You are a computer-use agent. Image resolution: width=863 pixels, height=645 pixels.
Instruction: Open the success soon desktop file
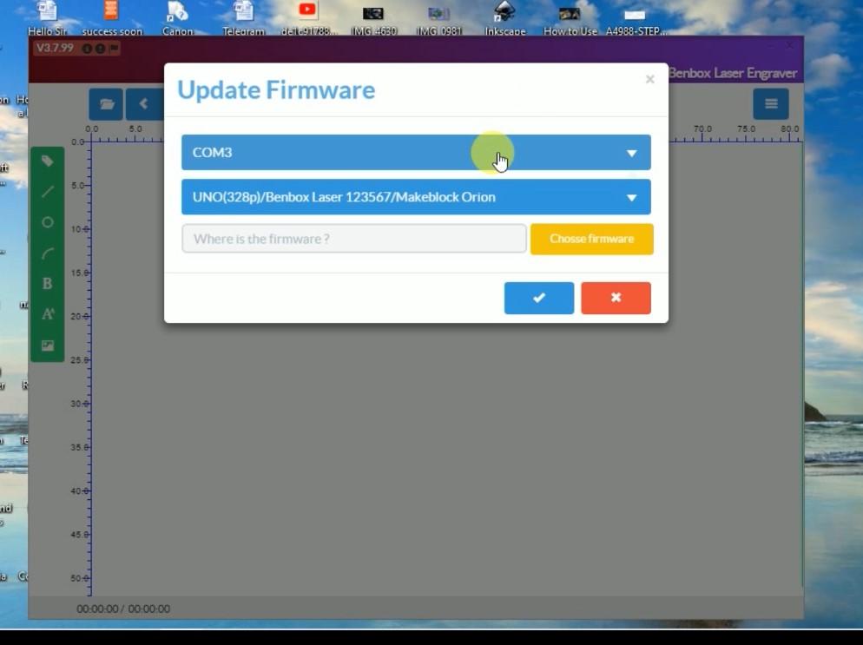[112, 18]
